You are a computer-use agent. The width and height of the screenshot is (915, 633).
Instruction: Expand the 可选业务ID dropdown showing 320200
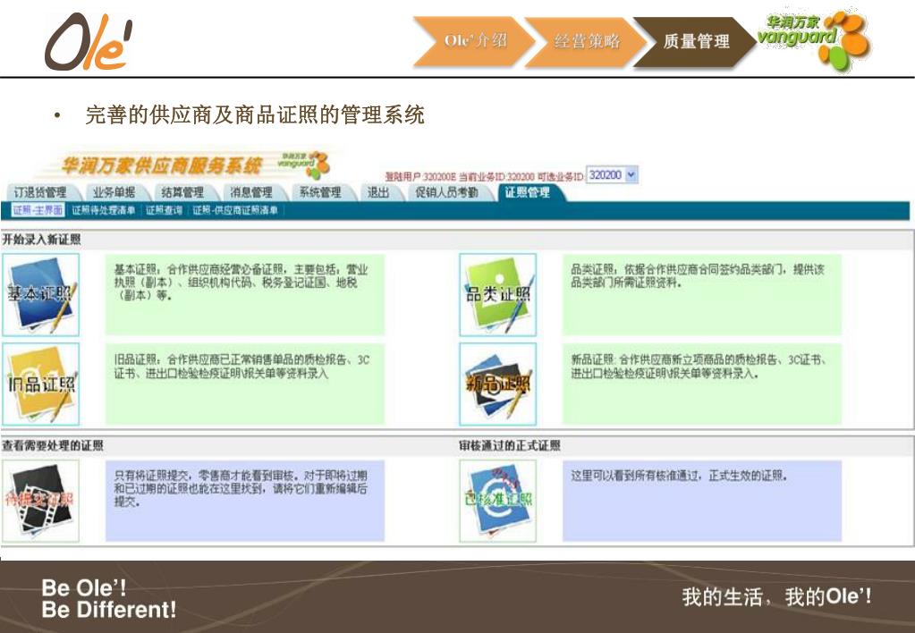pos(612,175)
